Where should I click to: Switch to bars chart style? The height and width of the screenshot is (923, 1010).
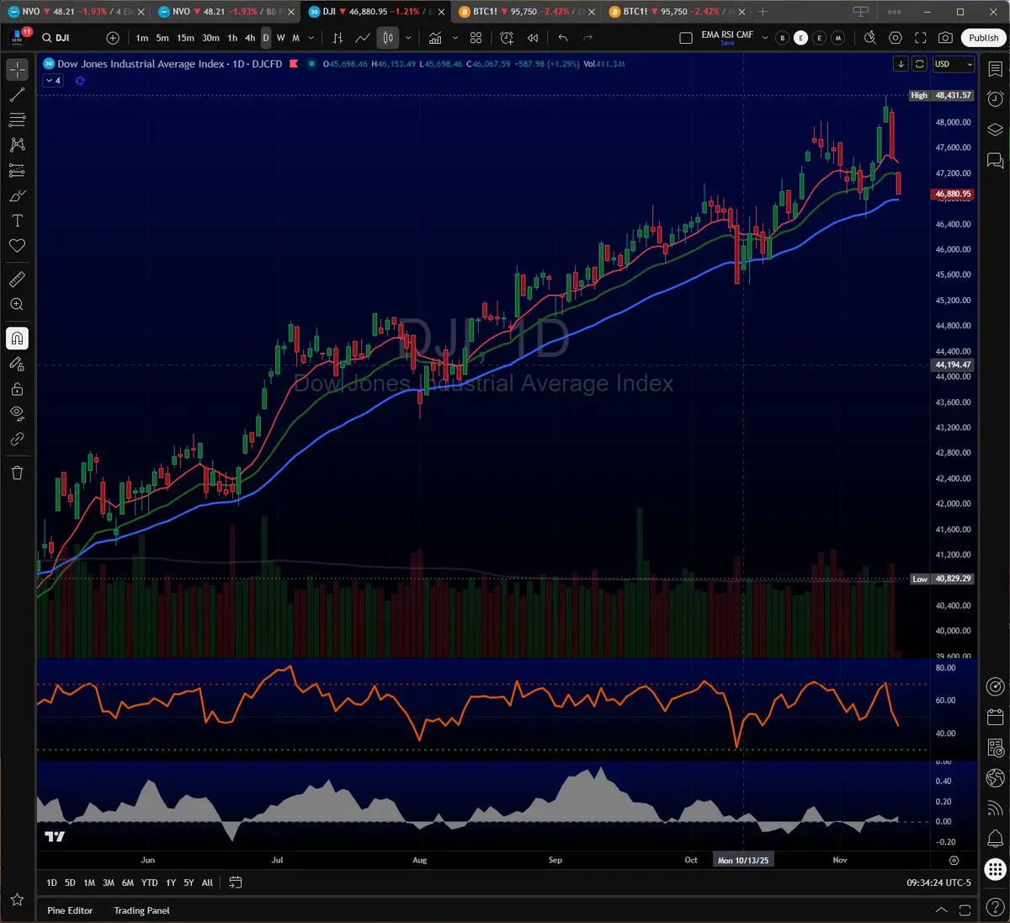[338, 38]
